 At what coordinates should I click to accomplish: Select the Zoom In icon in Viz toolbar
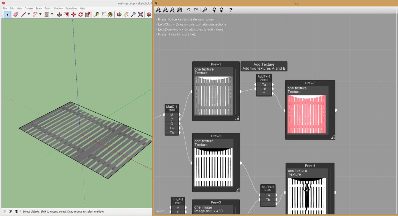(158, 10)
